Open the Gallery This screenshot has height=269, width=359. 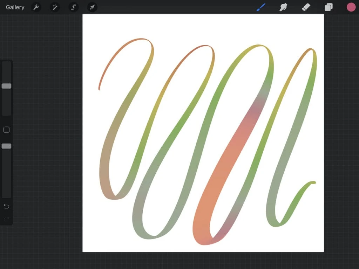click(15, 7)
